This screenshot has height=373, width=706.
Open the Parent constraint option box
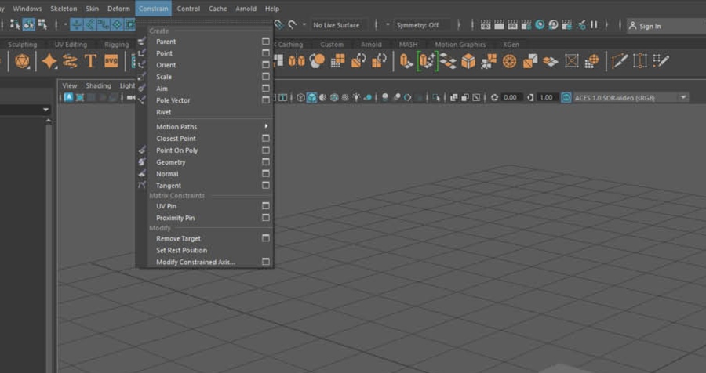click(266, 42)
